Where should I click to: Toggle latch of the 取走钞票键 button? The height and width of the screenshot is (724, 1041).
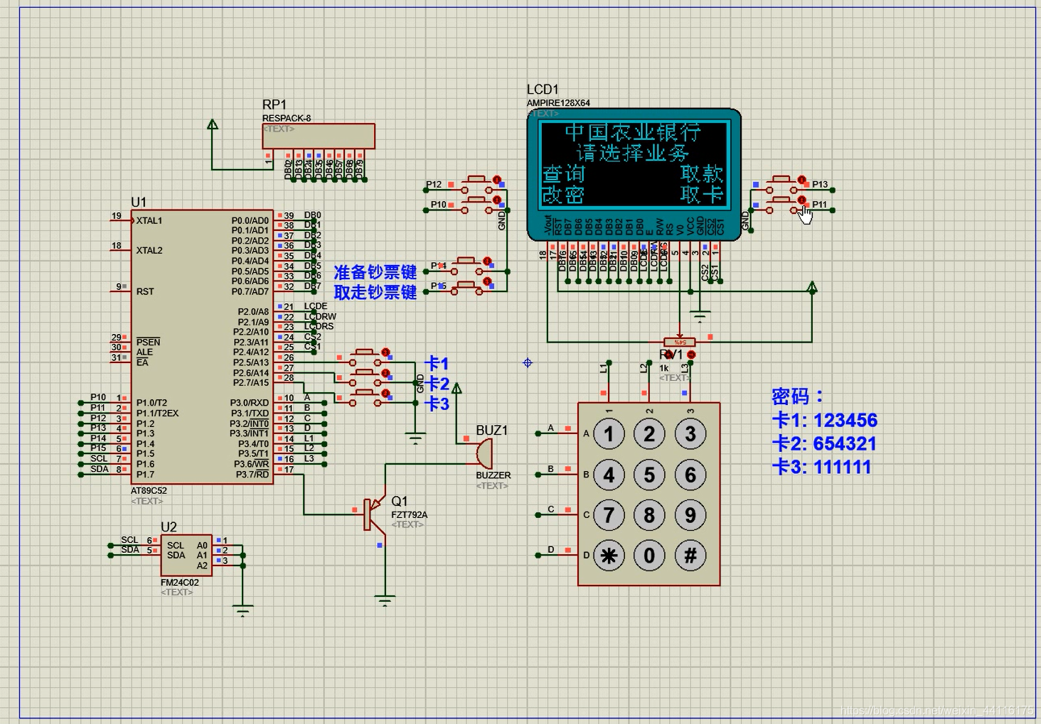487,282
